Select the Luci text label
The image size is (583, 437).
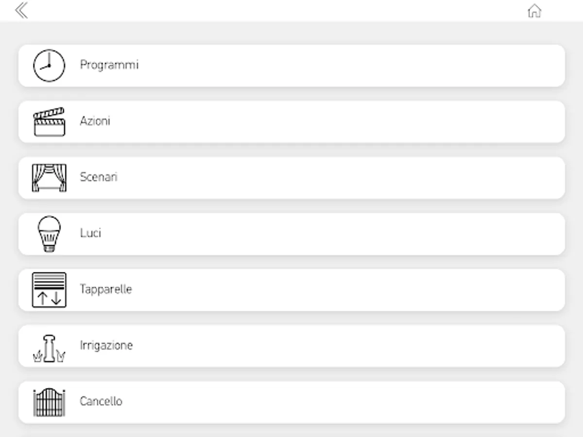90,233
